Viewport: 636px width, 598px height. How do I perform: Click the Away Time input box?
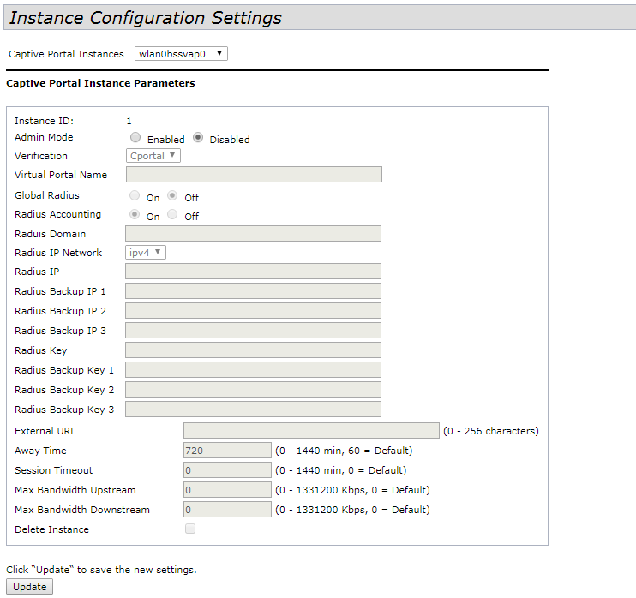click(x=227, y=451)
